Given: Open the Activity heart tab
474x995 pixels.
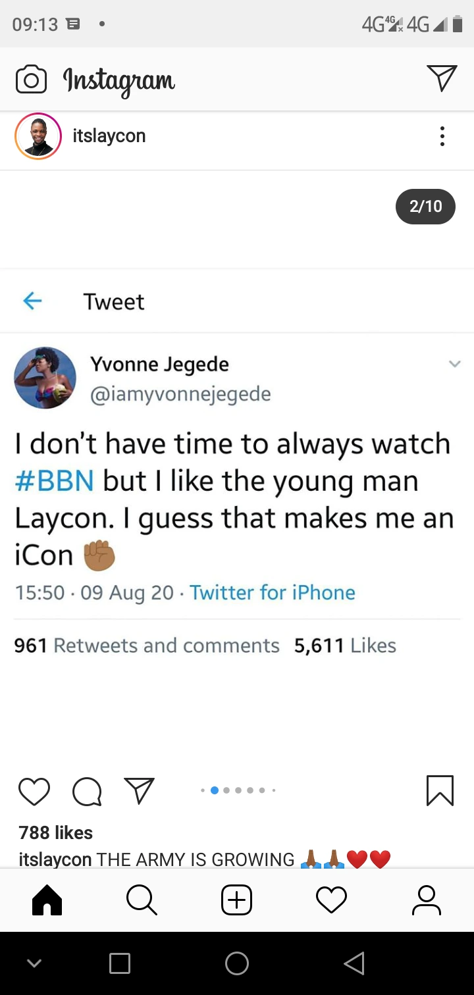Looking at the screenshot, I should coord(331,900).
